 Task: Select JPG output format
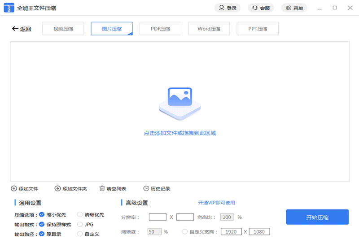click(x=80, y=224)
